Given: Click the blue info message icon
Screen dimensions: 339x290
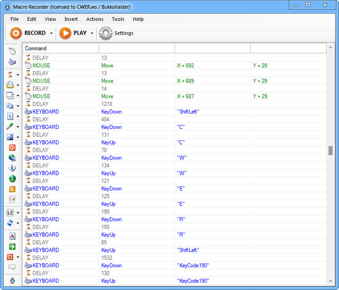Looking at the screenshot, I should point(12,168).
